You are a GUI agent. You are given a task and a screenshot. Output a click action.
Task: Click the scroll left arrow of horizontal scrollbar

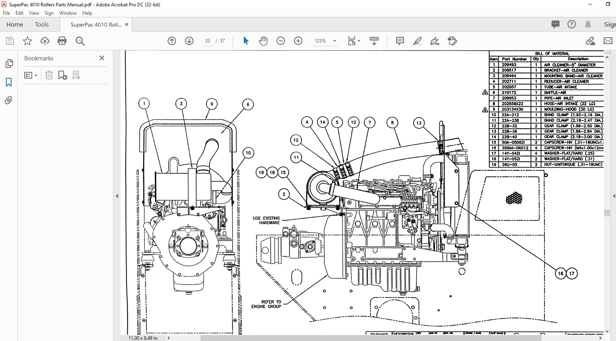coord(169,338)
